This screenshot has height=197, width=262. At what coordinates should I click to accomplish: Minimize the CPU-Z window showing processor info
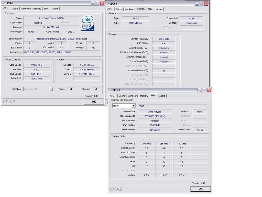click(93, 3)
